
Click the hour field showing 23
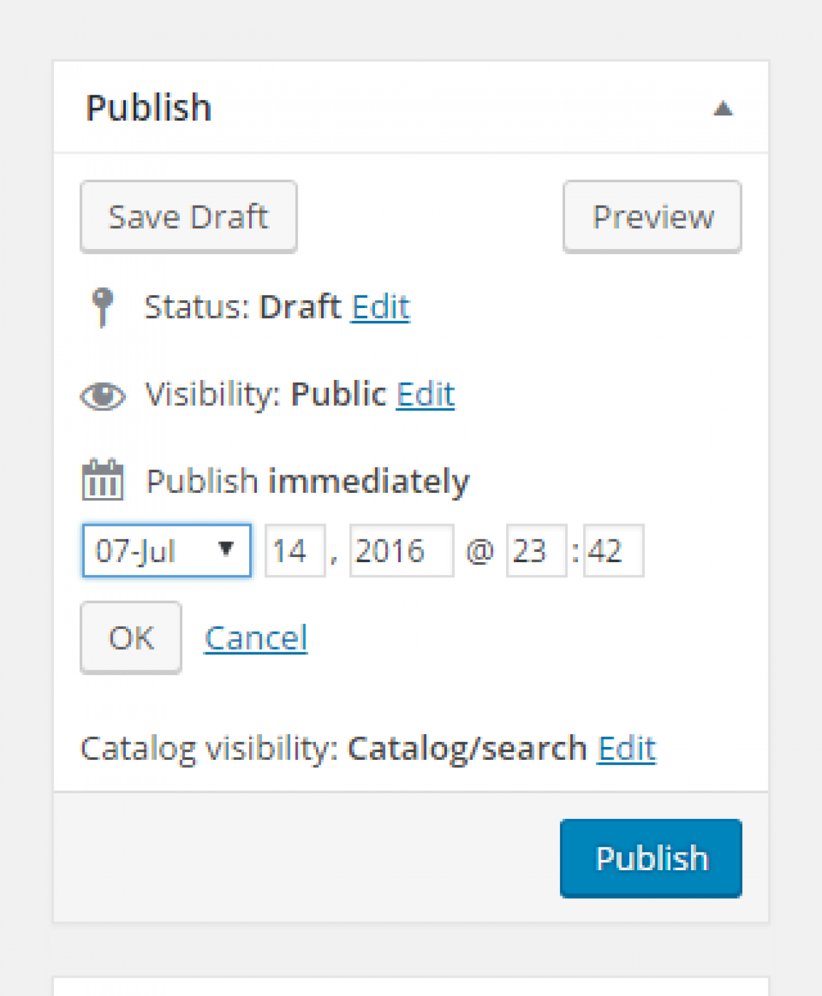[x=536, y=550]
